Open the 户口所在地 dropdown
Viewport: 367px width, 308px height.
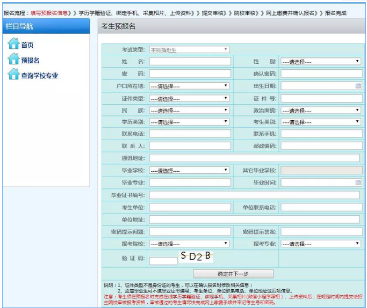click(x=190, y=86)
